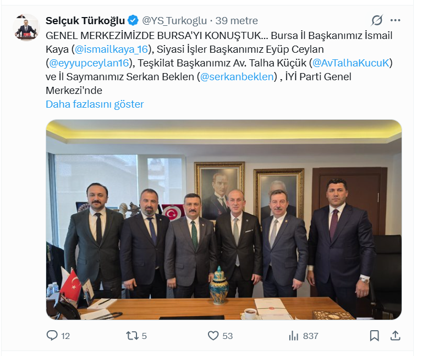This screenshot has height=356, width=428.
Task: Open the group photo in the tweet
Action: coord(224,220)
